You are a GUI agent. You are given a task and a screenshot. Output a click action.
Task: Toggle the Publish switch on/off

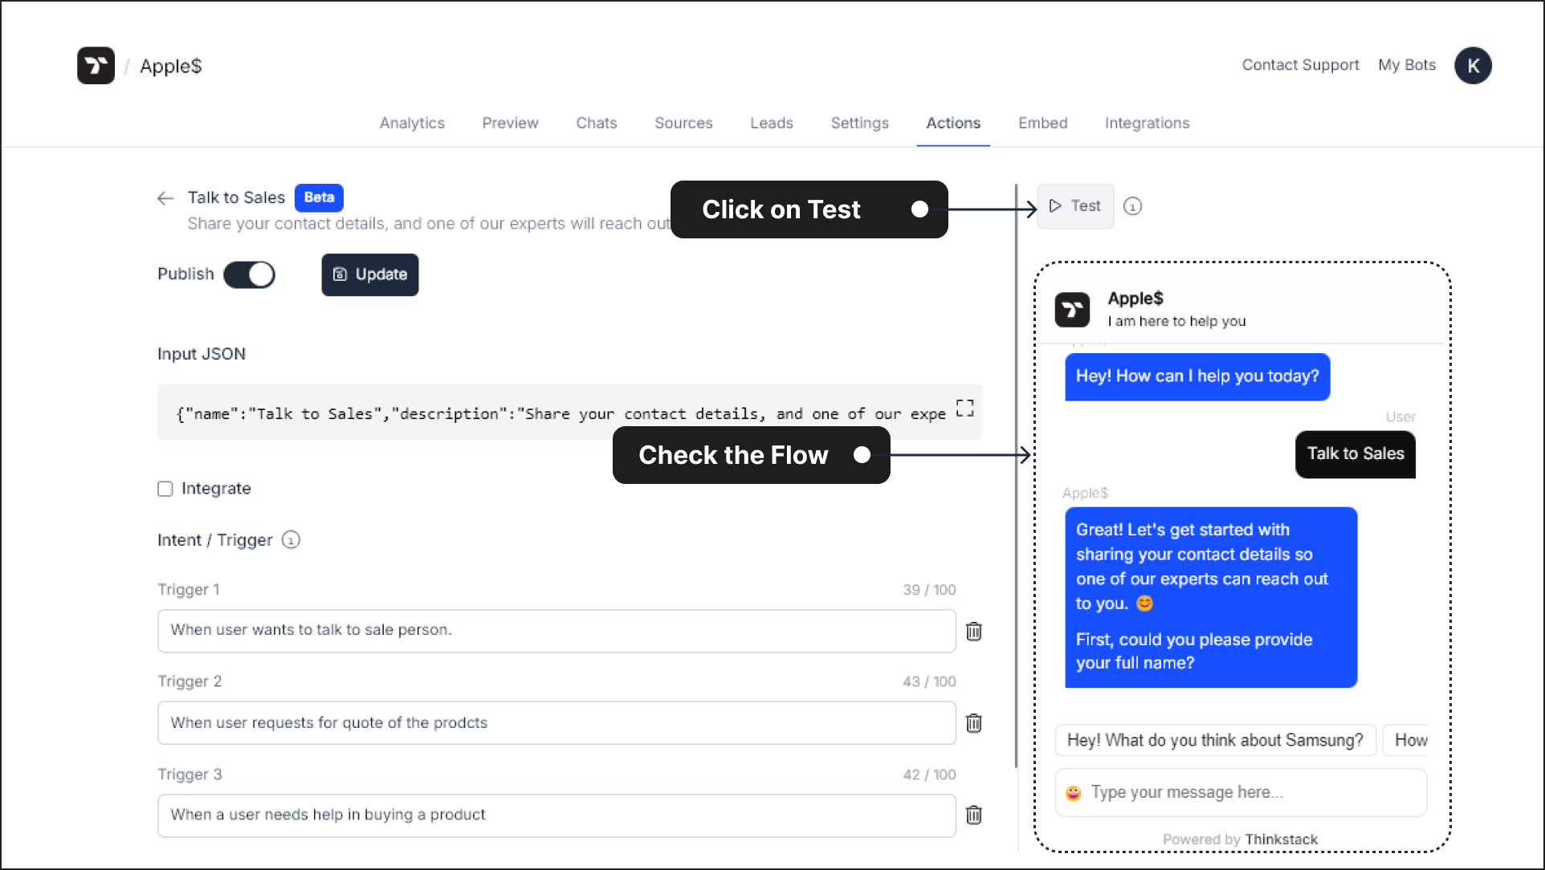pos(248,274)
